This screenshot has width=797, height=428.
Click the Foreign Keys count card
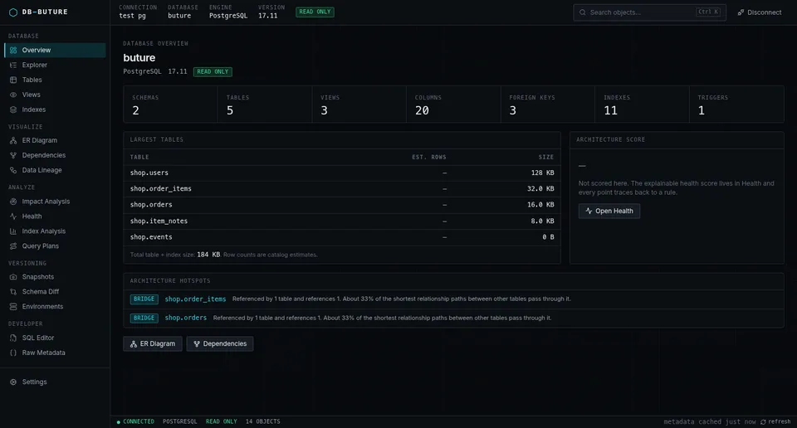(x=548, y=104)
